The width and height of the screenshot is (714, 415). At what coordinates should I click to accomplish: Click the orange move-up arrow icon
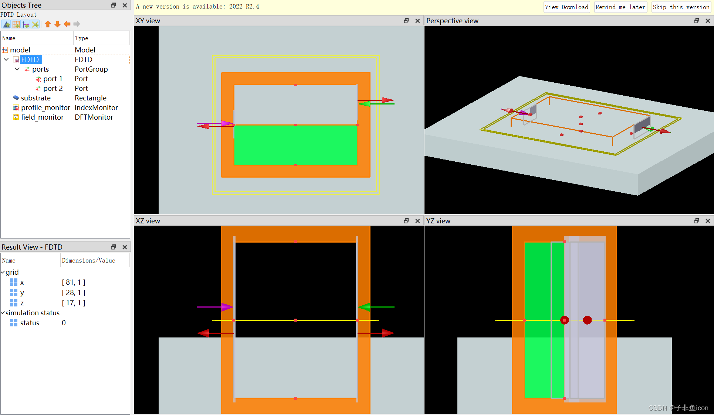point(48,24)
